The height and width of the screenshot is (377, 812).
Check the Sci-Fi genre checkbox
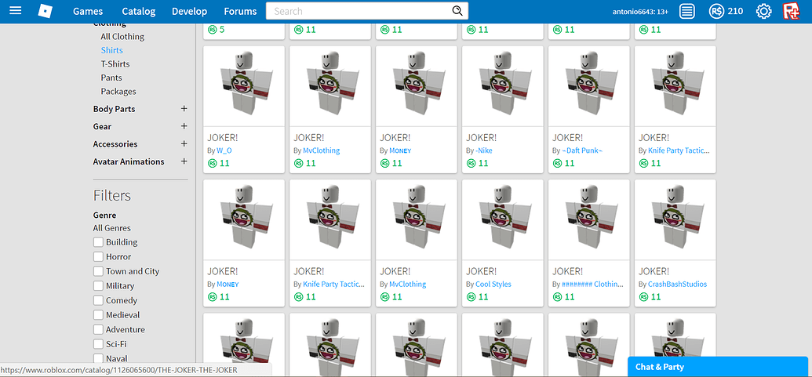pos(98,344)
